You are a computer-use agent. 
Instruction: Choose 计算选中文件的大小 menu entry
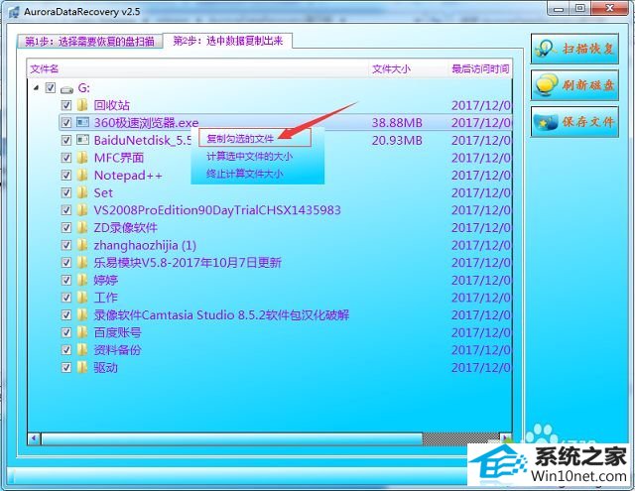[x=249, y=157]
